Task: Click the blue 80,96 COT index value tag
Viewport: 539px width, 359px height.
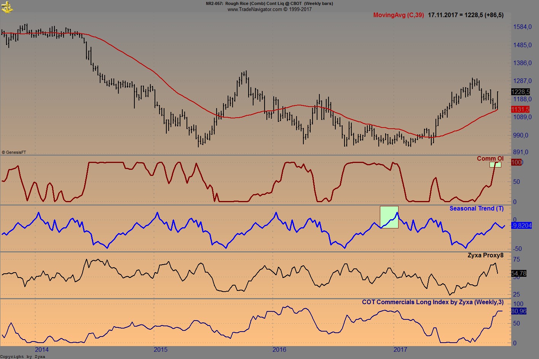Action: pyautogui.click(x=519, y=311)
